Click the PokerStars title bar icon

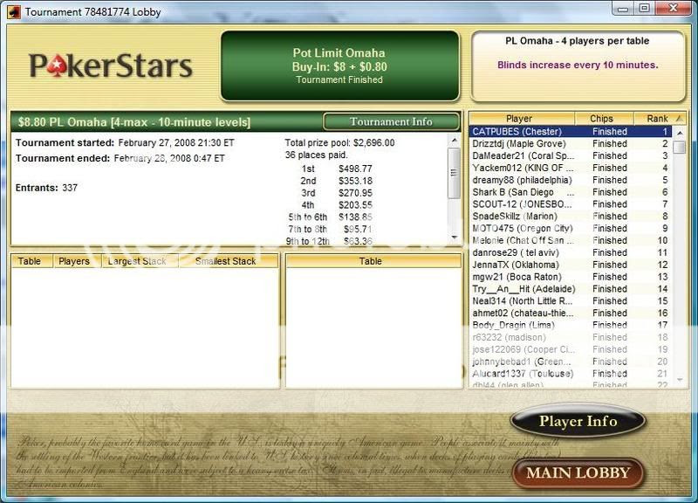pos(14,12)
